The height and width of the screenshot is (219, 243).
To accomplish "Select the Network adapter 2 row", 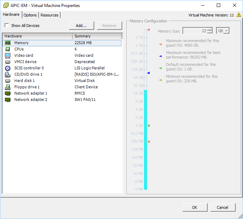I will click(62, 100).
